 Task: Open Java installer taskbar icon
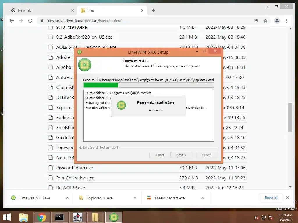(77, 217)
